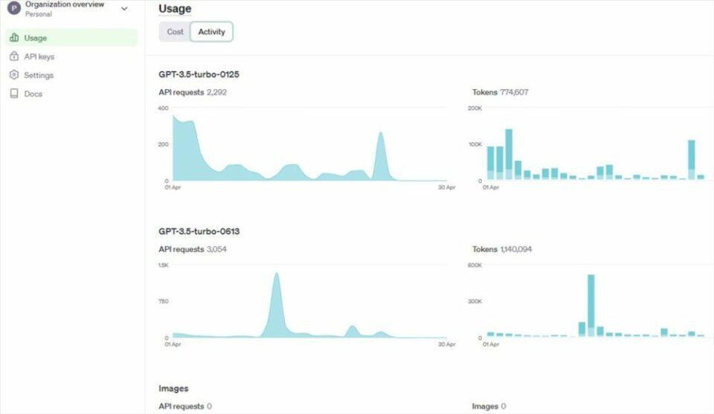Click the Organization overview title text
The width and height of the screenshot is (714, 414).
coord(65,4)
